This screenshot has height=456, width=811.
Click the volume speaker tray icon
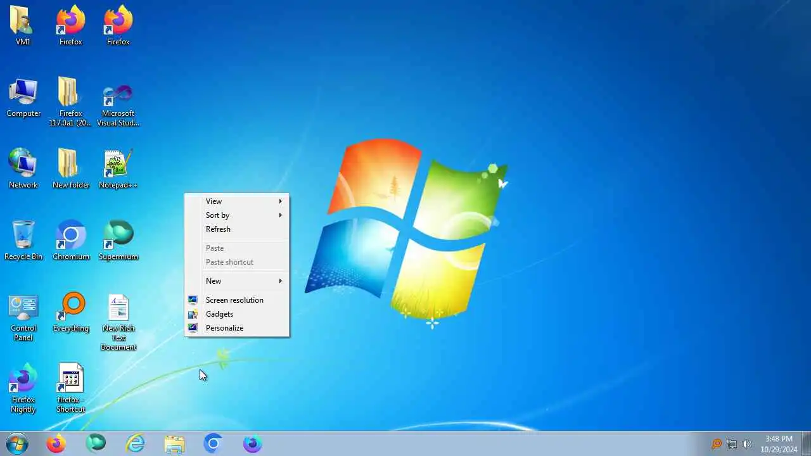[x=747, y=444]
